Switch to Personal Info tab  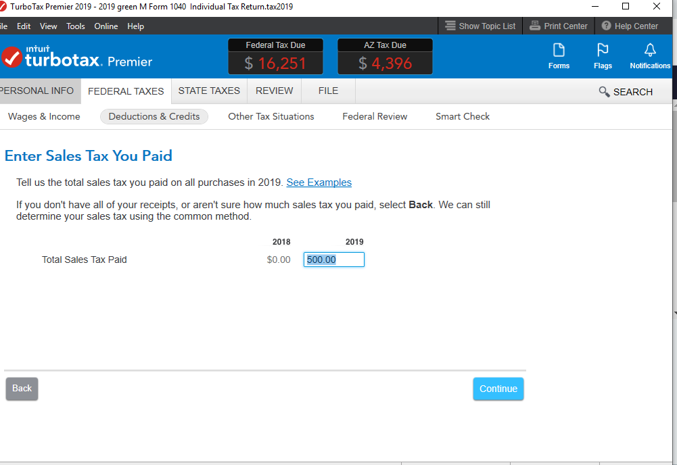tap(39, 91)
